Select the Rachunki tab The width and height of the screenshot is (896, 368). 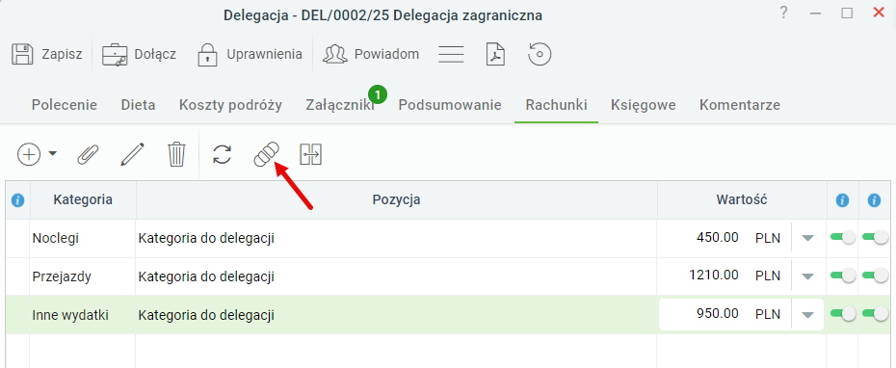[x=556, y=105]
